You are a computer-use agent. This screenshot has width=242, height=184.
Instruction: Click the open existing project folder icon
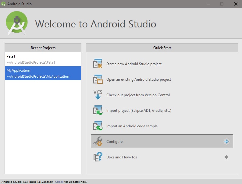[x=98, y=79]
